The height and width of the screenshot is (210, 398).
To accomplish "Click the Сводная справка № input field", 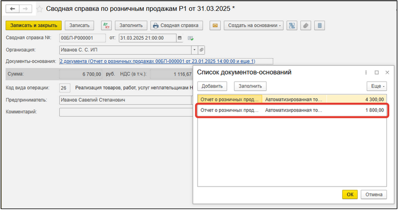I will pyautogui.click(x=82, y=38).
